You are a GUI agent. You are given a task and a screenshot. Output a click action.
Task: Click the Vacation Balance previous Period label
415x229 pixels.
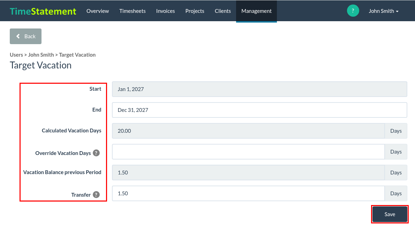[x=62, y=172]
